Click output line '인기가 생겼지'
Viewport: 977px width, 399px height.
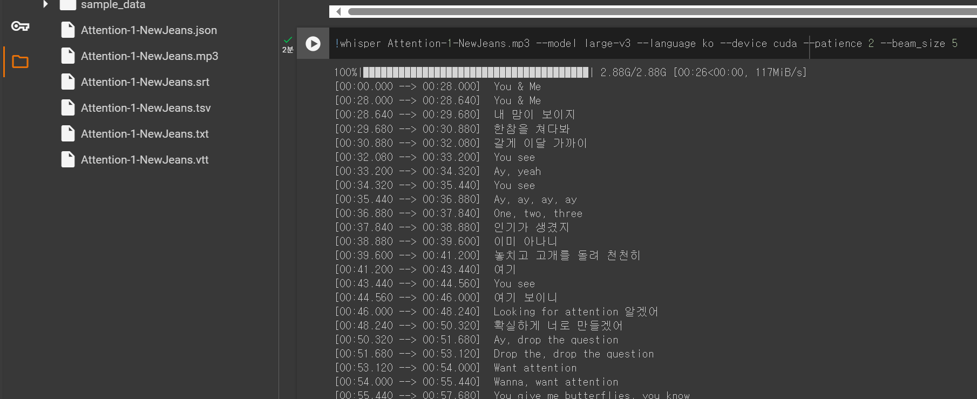pyautogui.click(x=531, y=227)
